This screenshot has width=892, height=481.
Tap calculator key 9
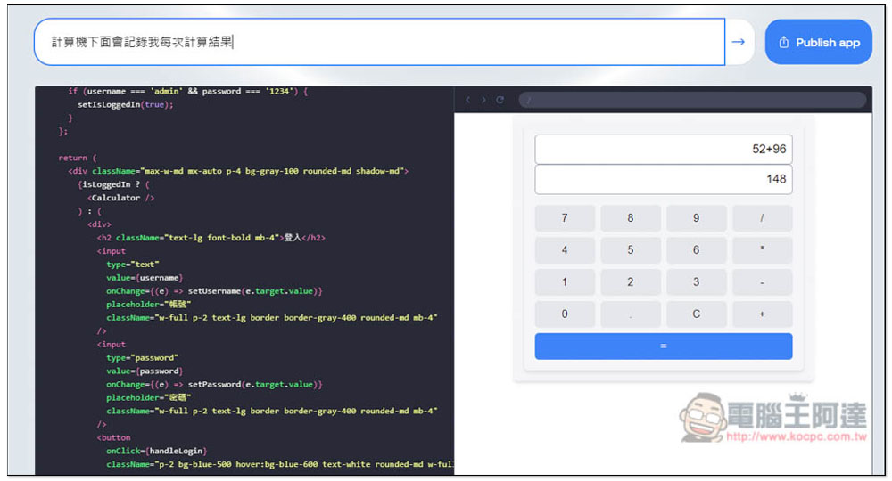[x=697, y=218]
